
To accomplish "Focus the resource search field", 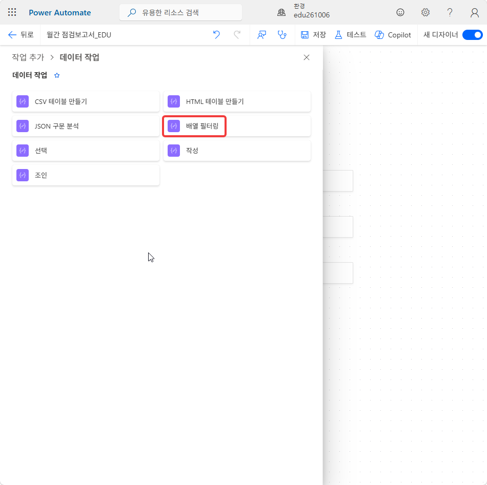I will (180, 12).
